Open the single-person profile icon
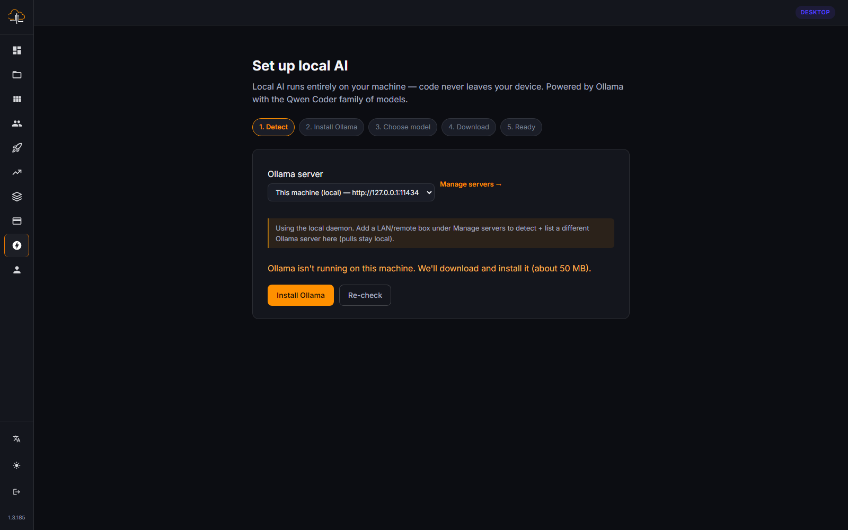 17,270
